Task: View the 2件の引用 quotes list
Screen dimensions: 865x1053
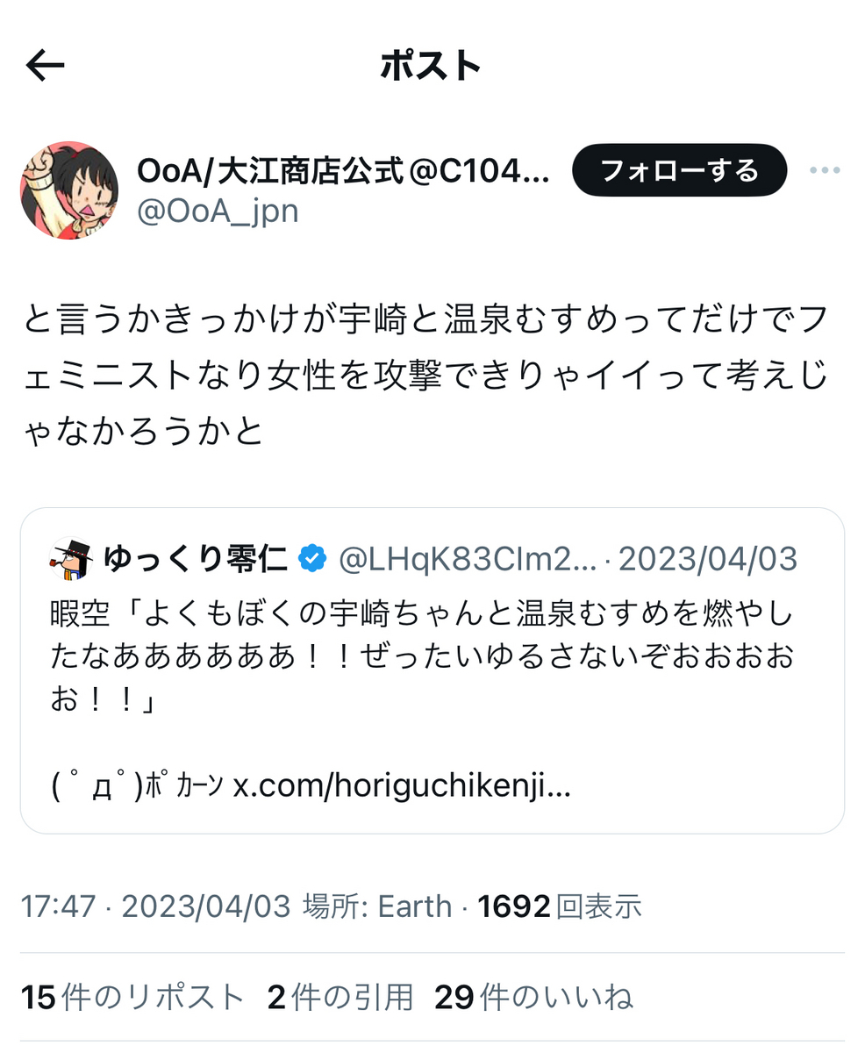Action: (340, 998)
